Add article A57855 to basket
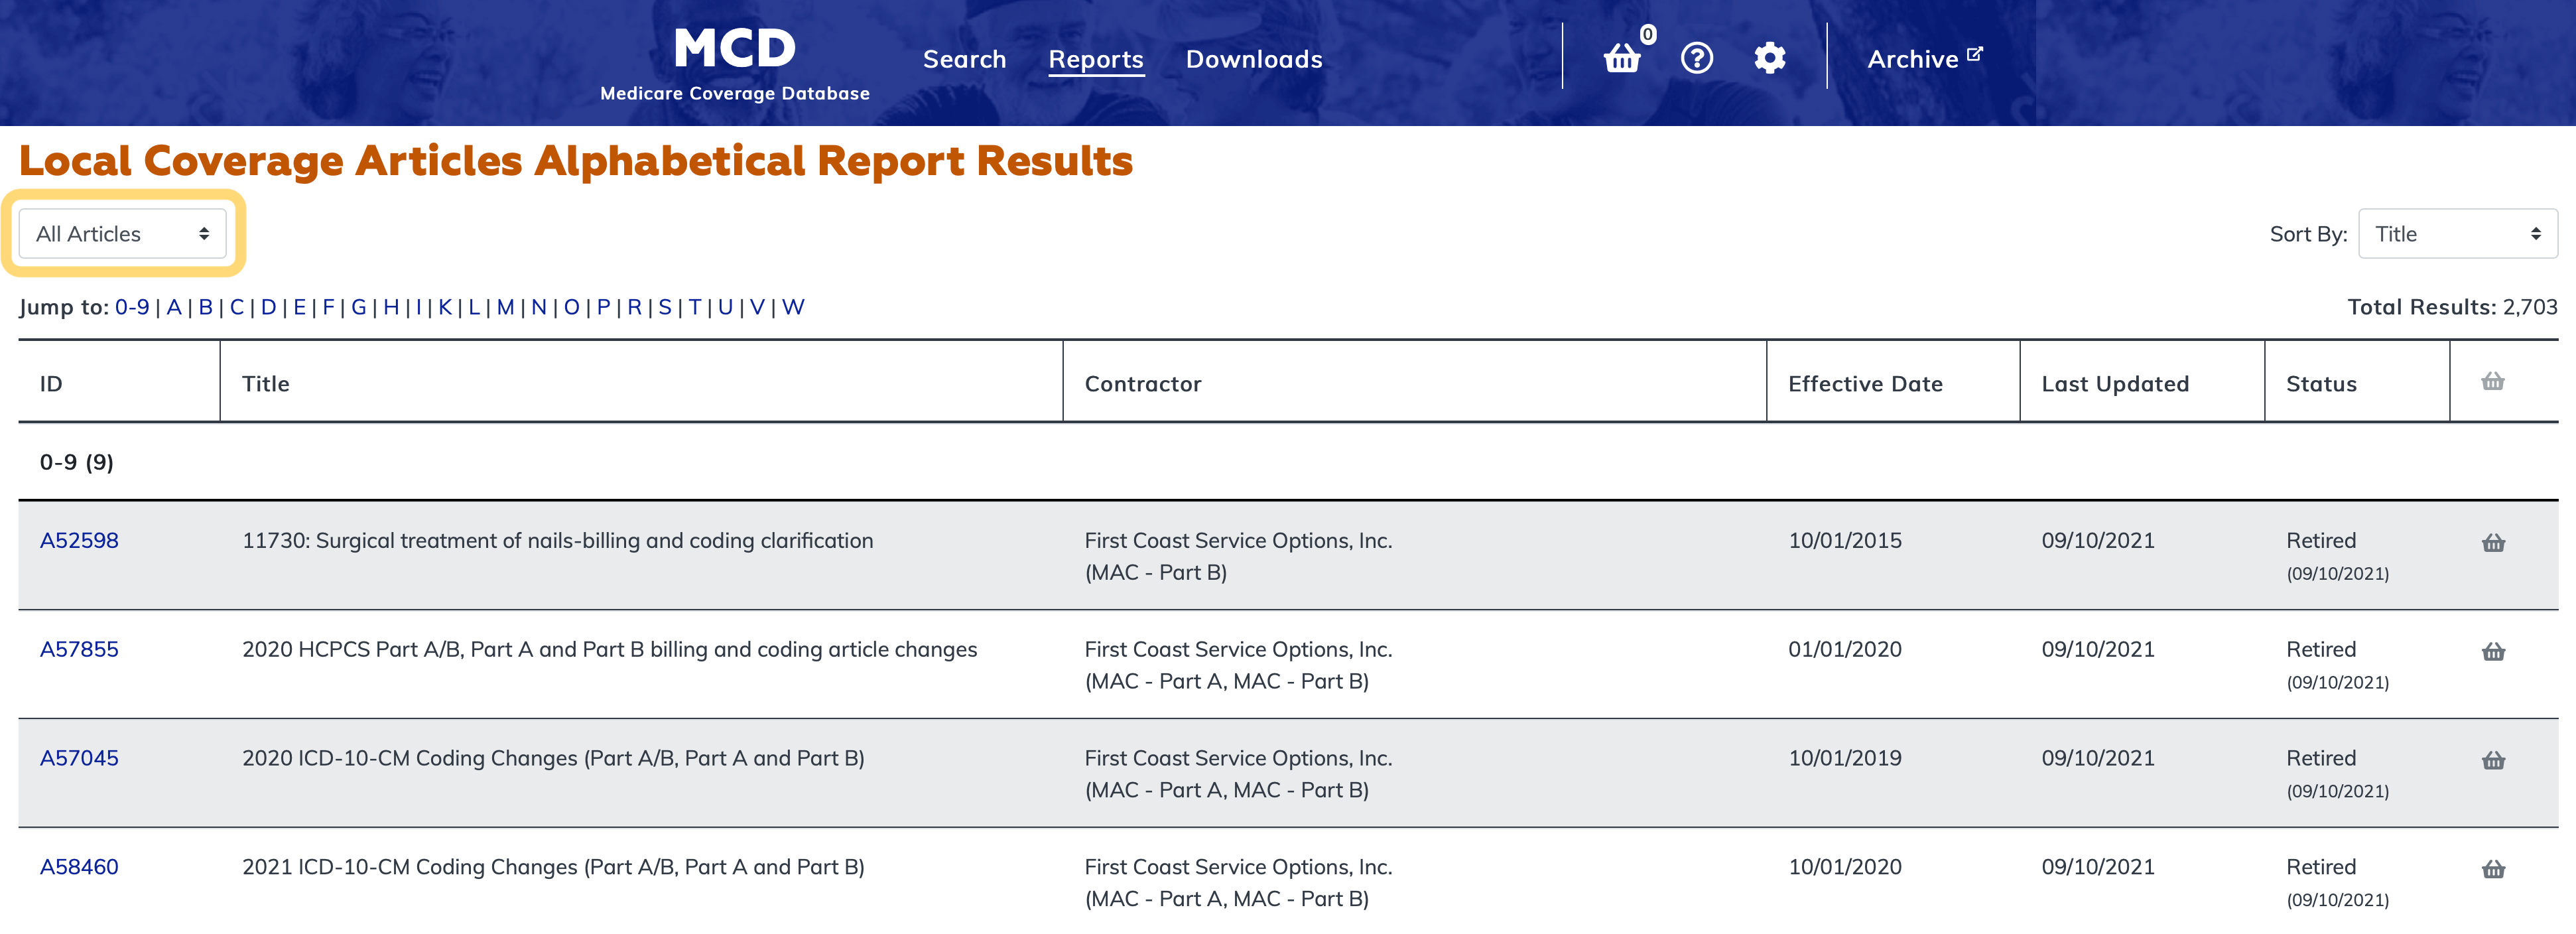The height and width of the screenshot is (934, 2576). point(2492,652)
